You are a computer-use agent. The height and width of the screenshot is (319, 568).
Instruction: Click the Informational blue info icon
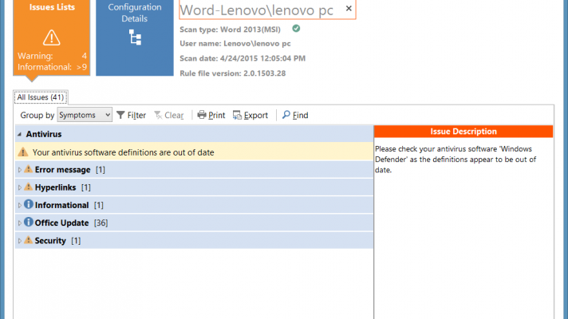pyautogui.click(x=28, y=204)
